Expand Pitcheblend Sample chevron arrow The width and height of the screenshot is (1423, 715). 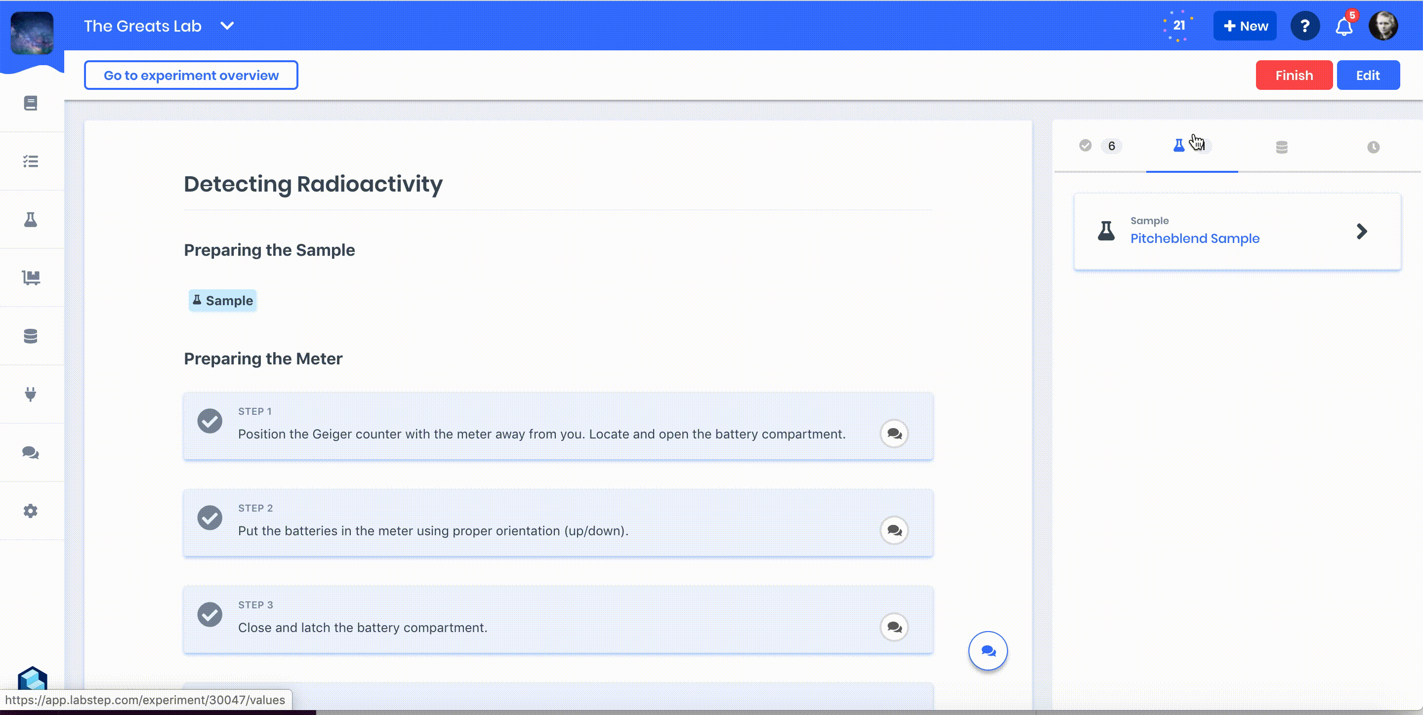[1361, 232]
